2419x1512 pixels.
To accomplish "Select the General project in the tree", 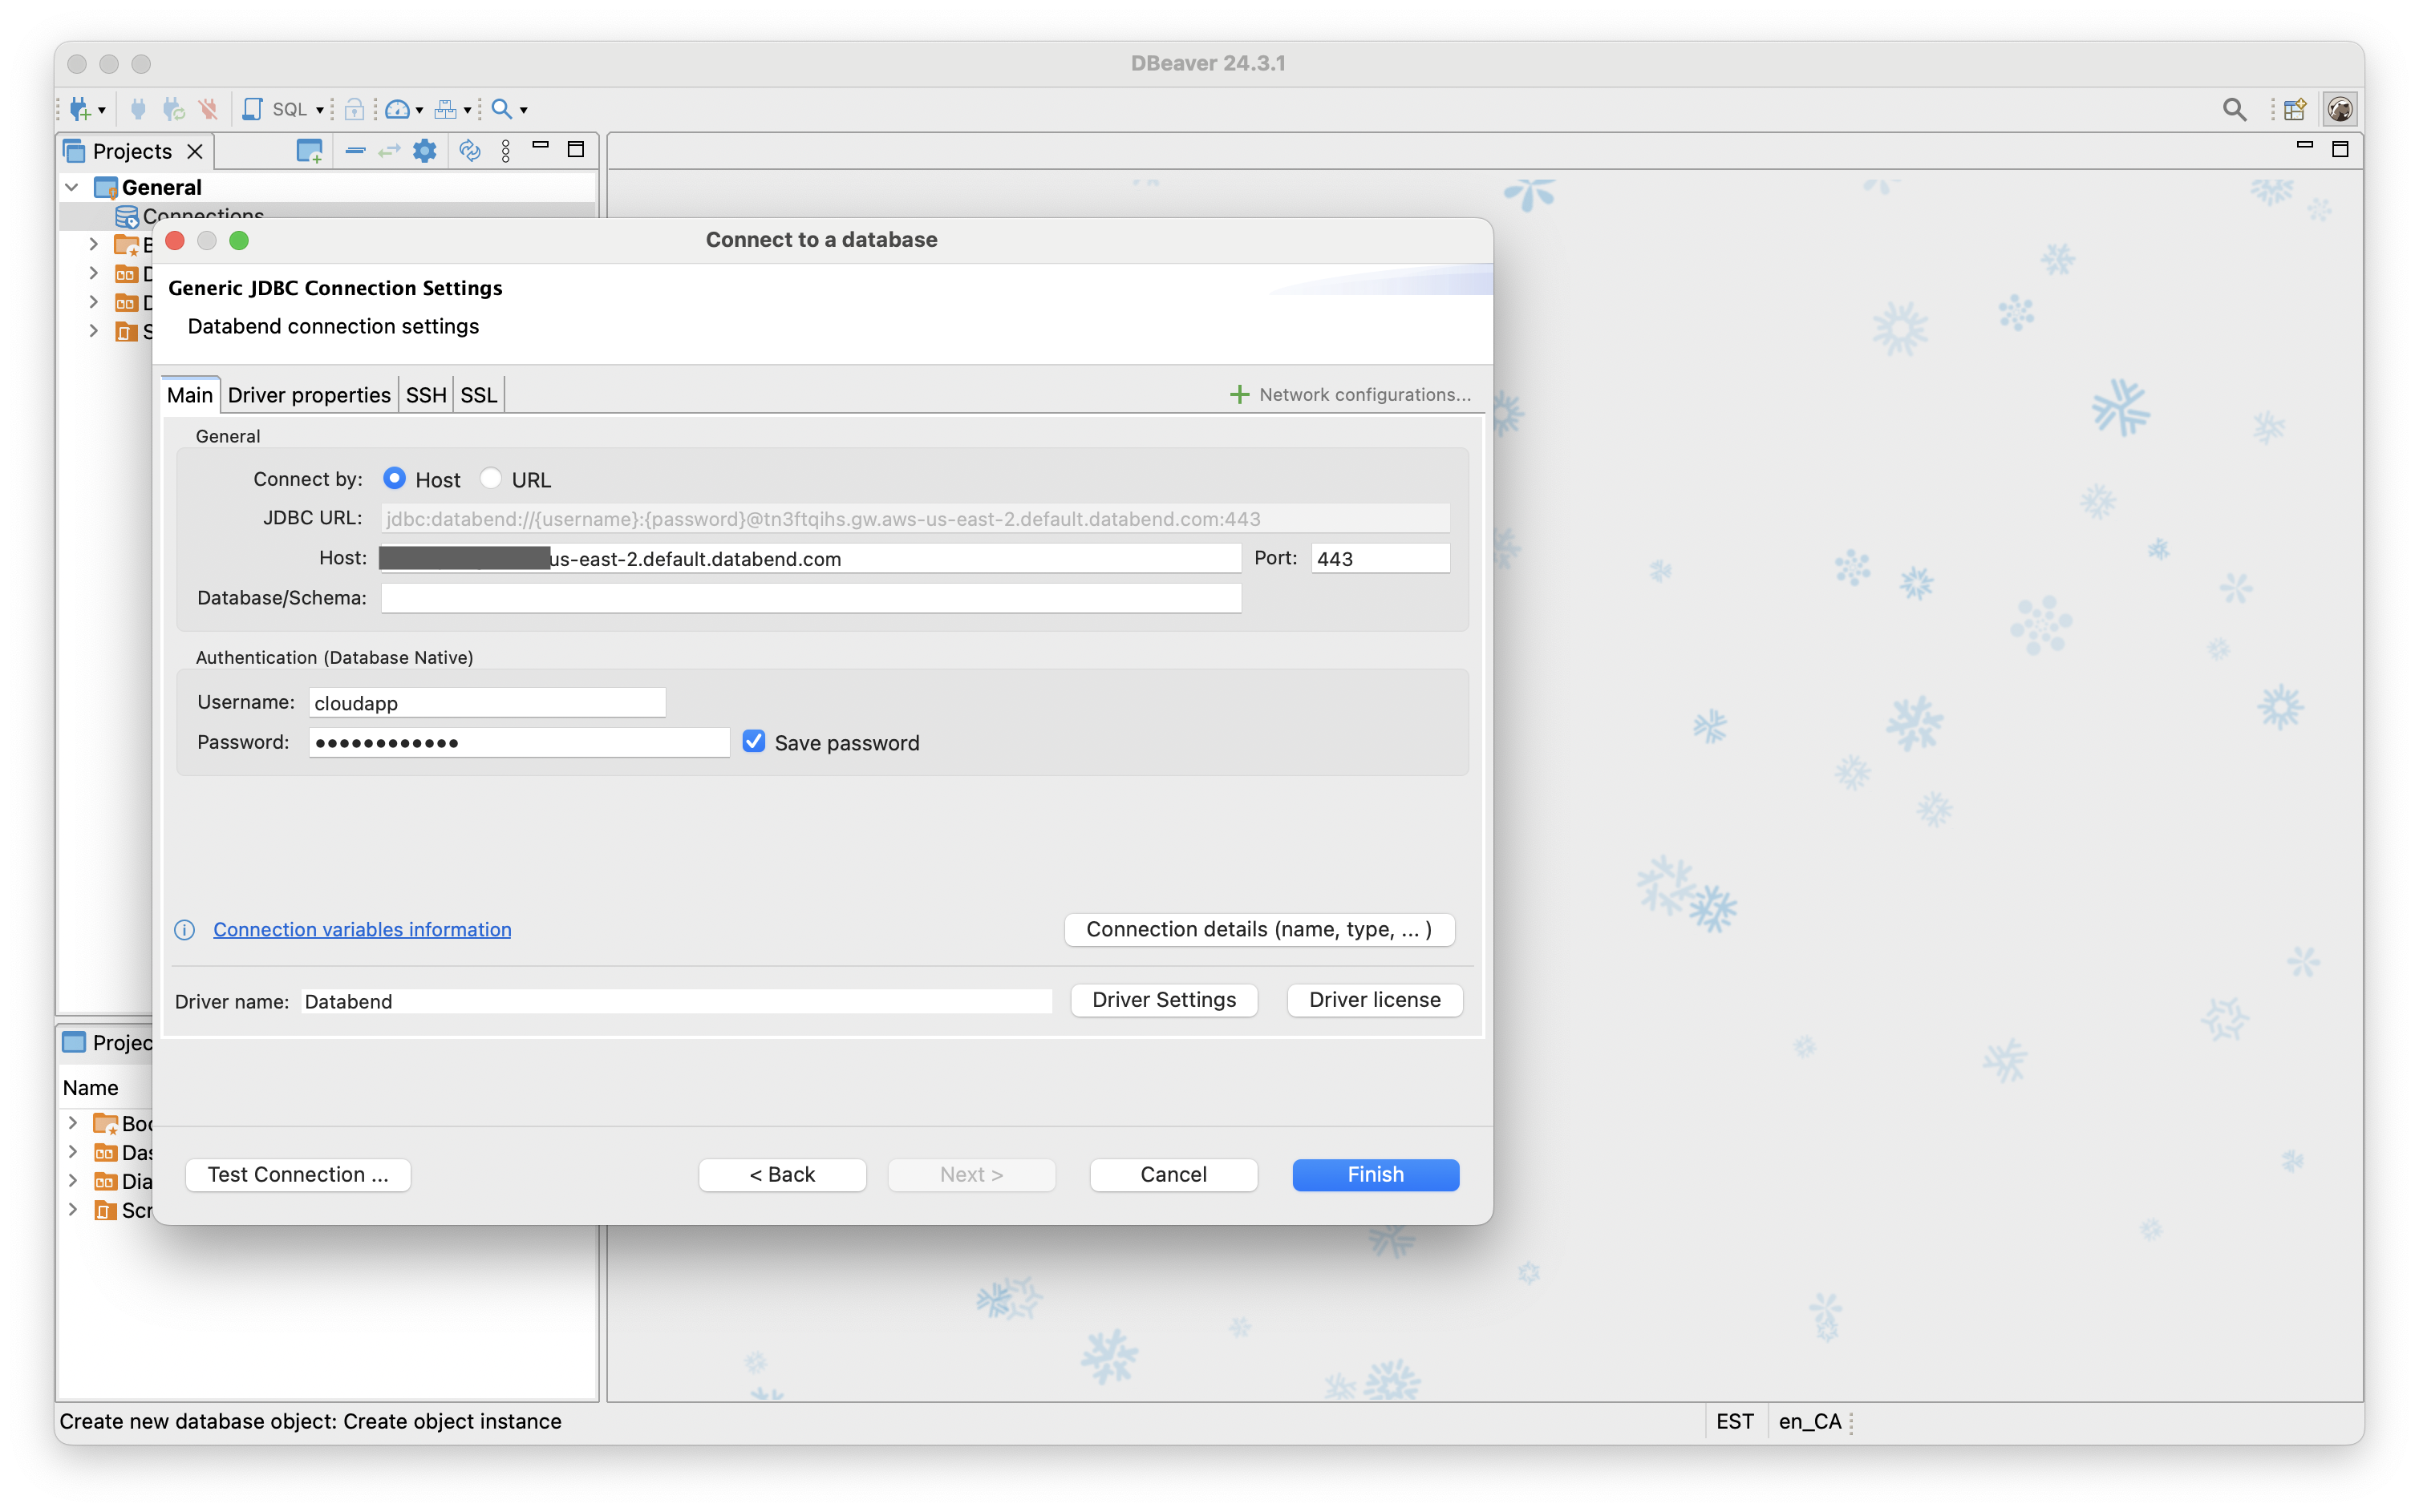I will (161, 187).
